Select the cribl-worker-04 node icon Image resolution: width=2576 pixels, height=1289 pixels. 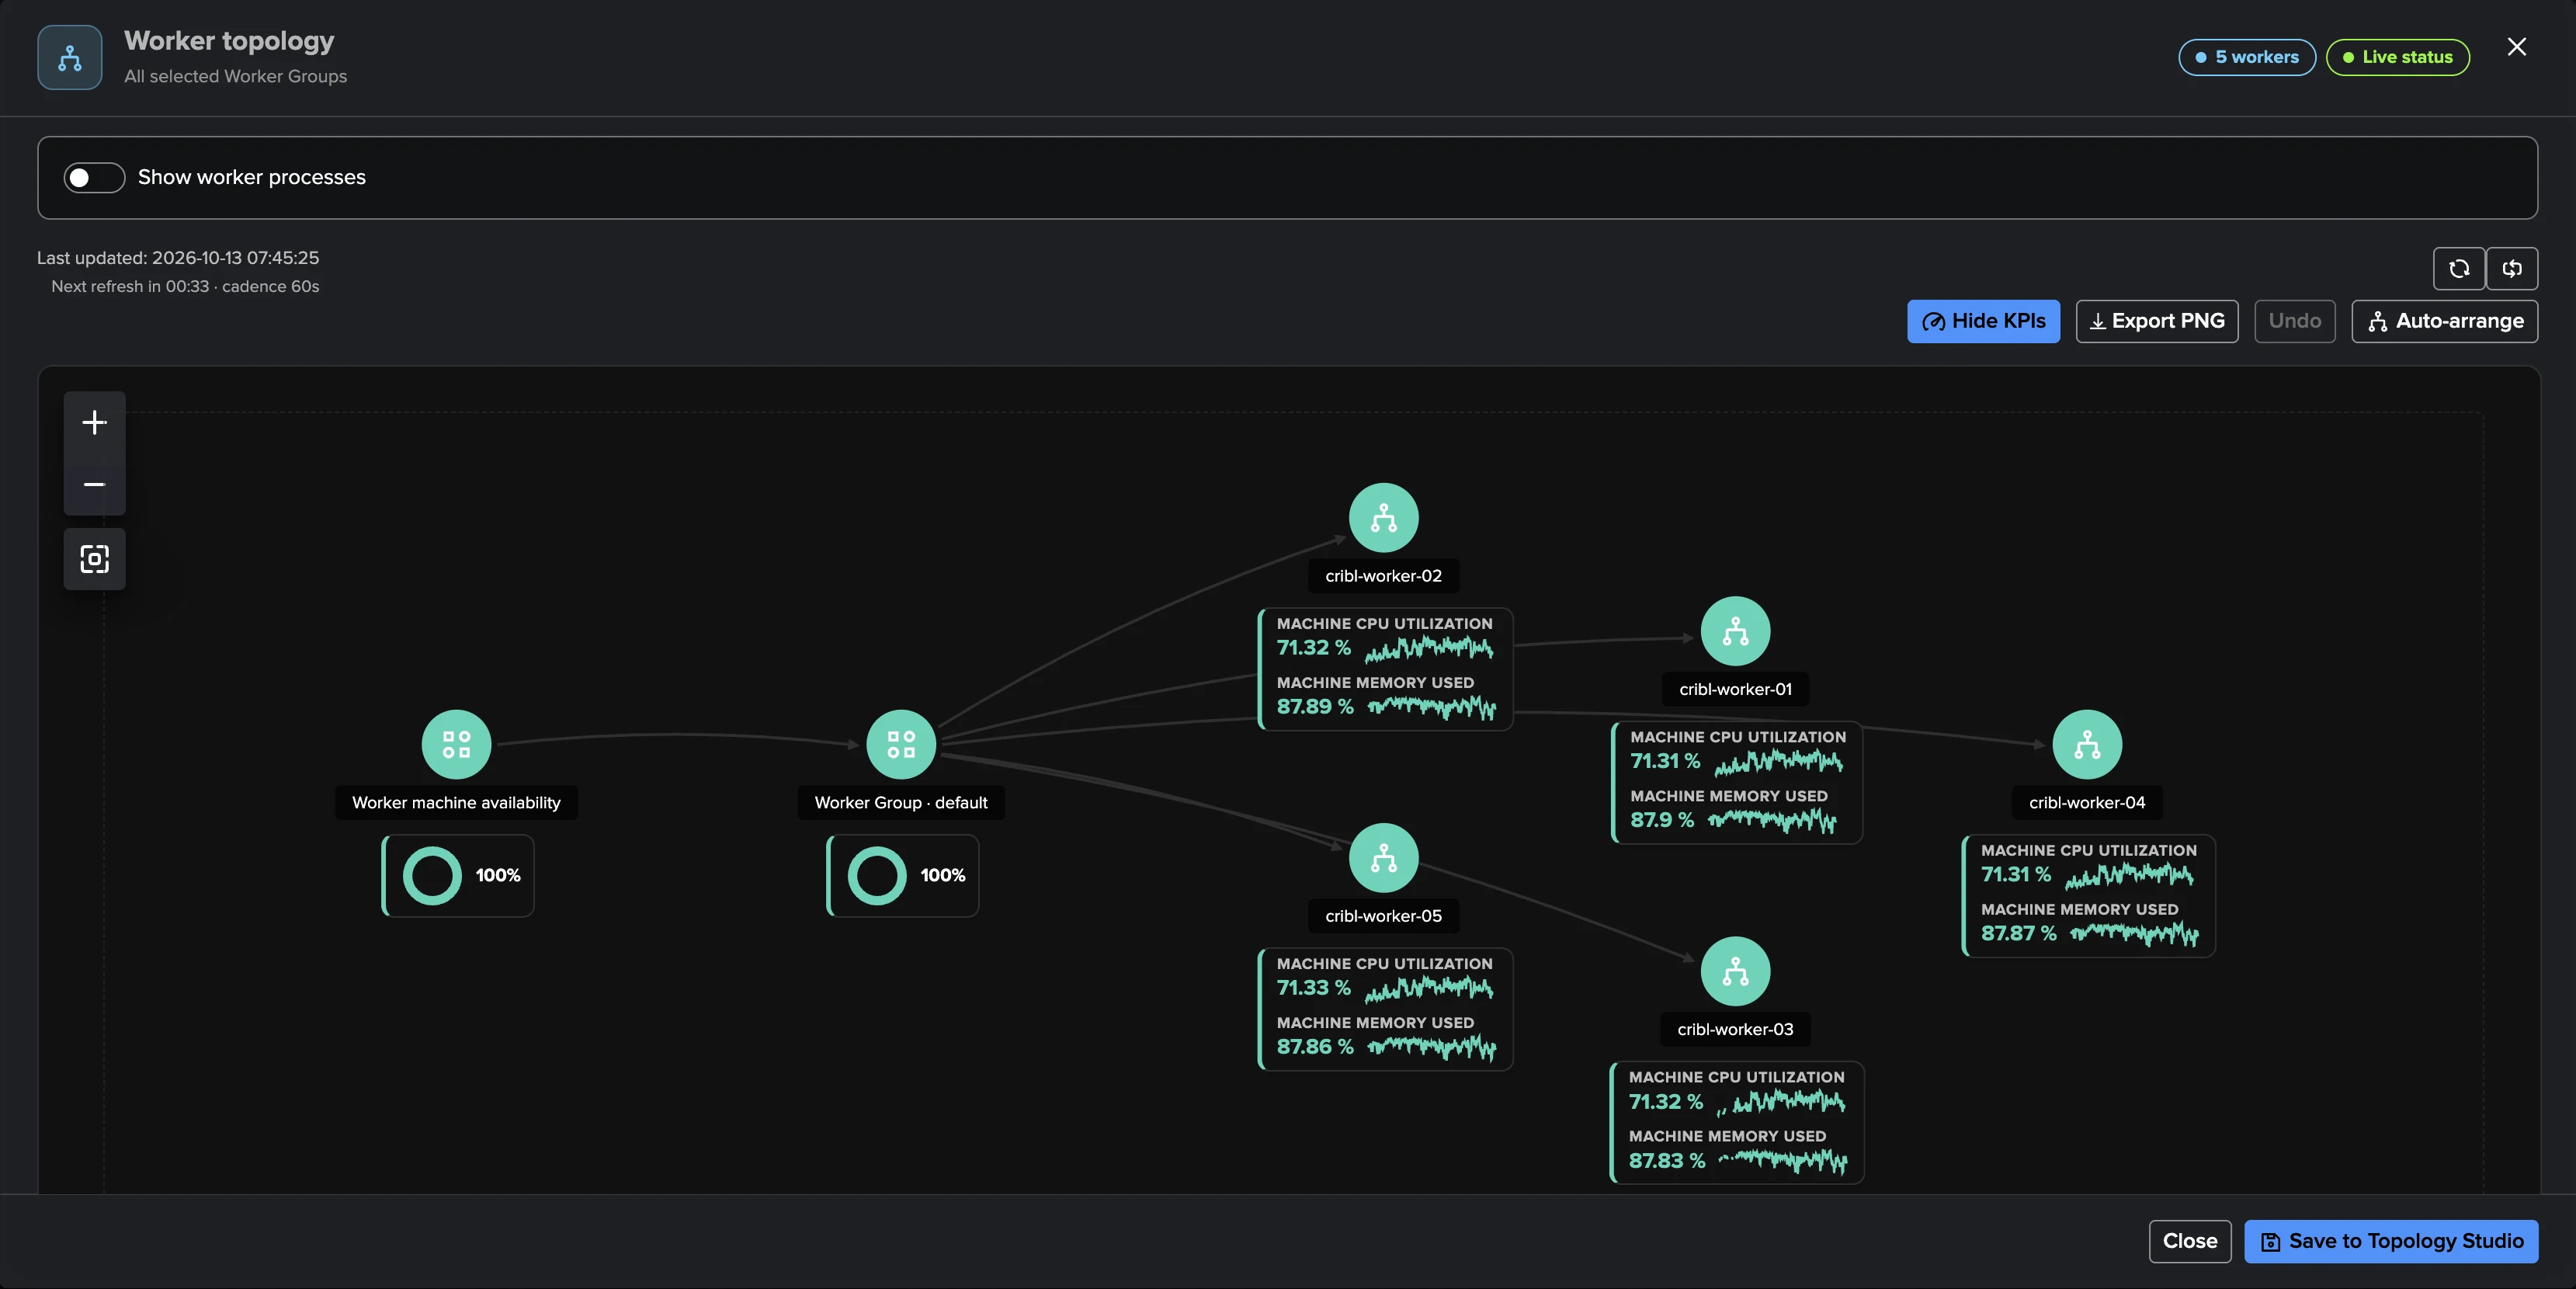(2087, 745)
